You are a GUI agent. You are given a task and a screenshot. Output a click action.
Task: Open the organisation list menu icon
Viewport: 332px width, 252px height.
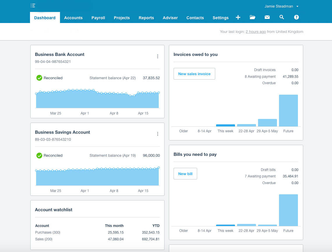coord(33,6)
